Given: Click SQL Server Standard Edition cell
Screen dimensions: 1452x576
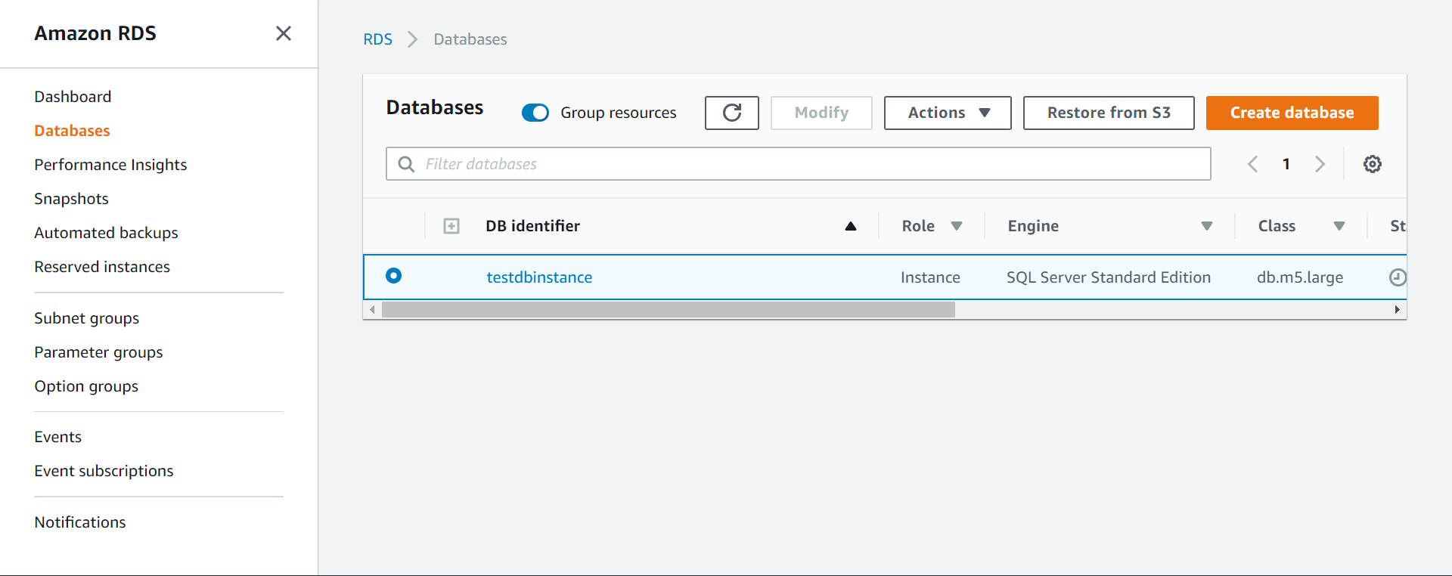Looking at the screenshot, I should 1109,277.
